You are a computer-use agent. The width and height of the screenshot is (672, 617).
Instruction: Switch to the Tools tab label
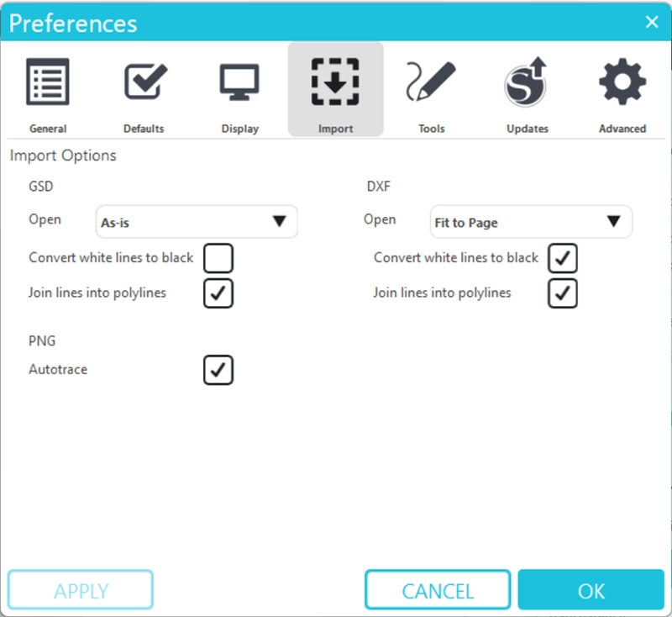click(x=431, y=129)
